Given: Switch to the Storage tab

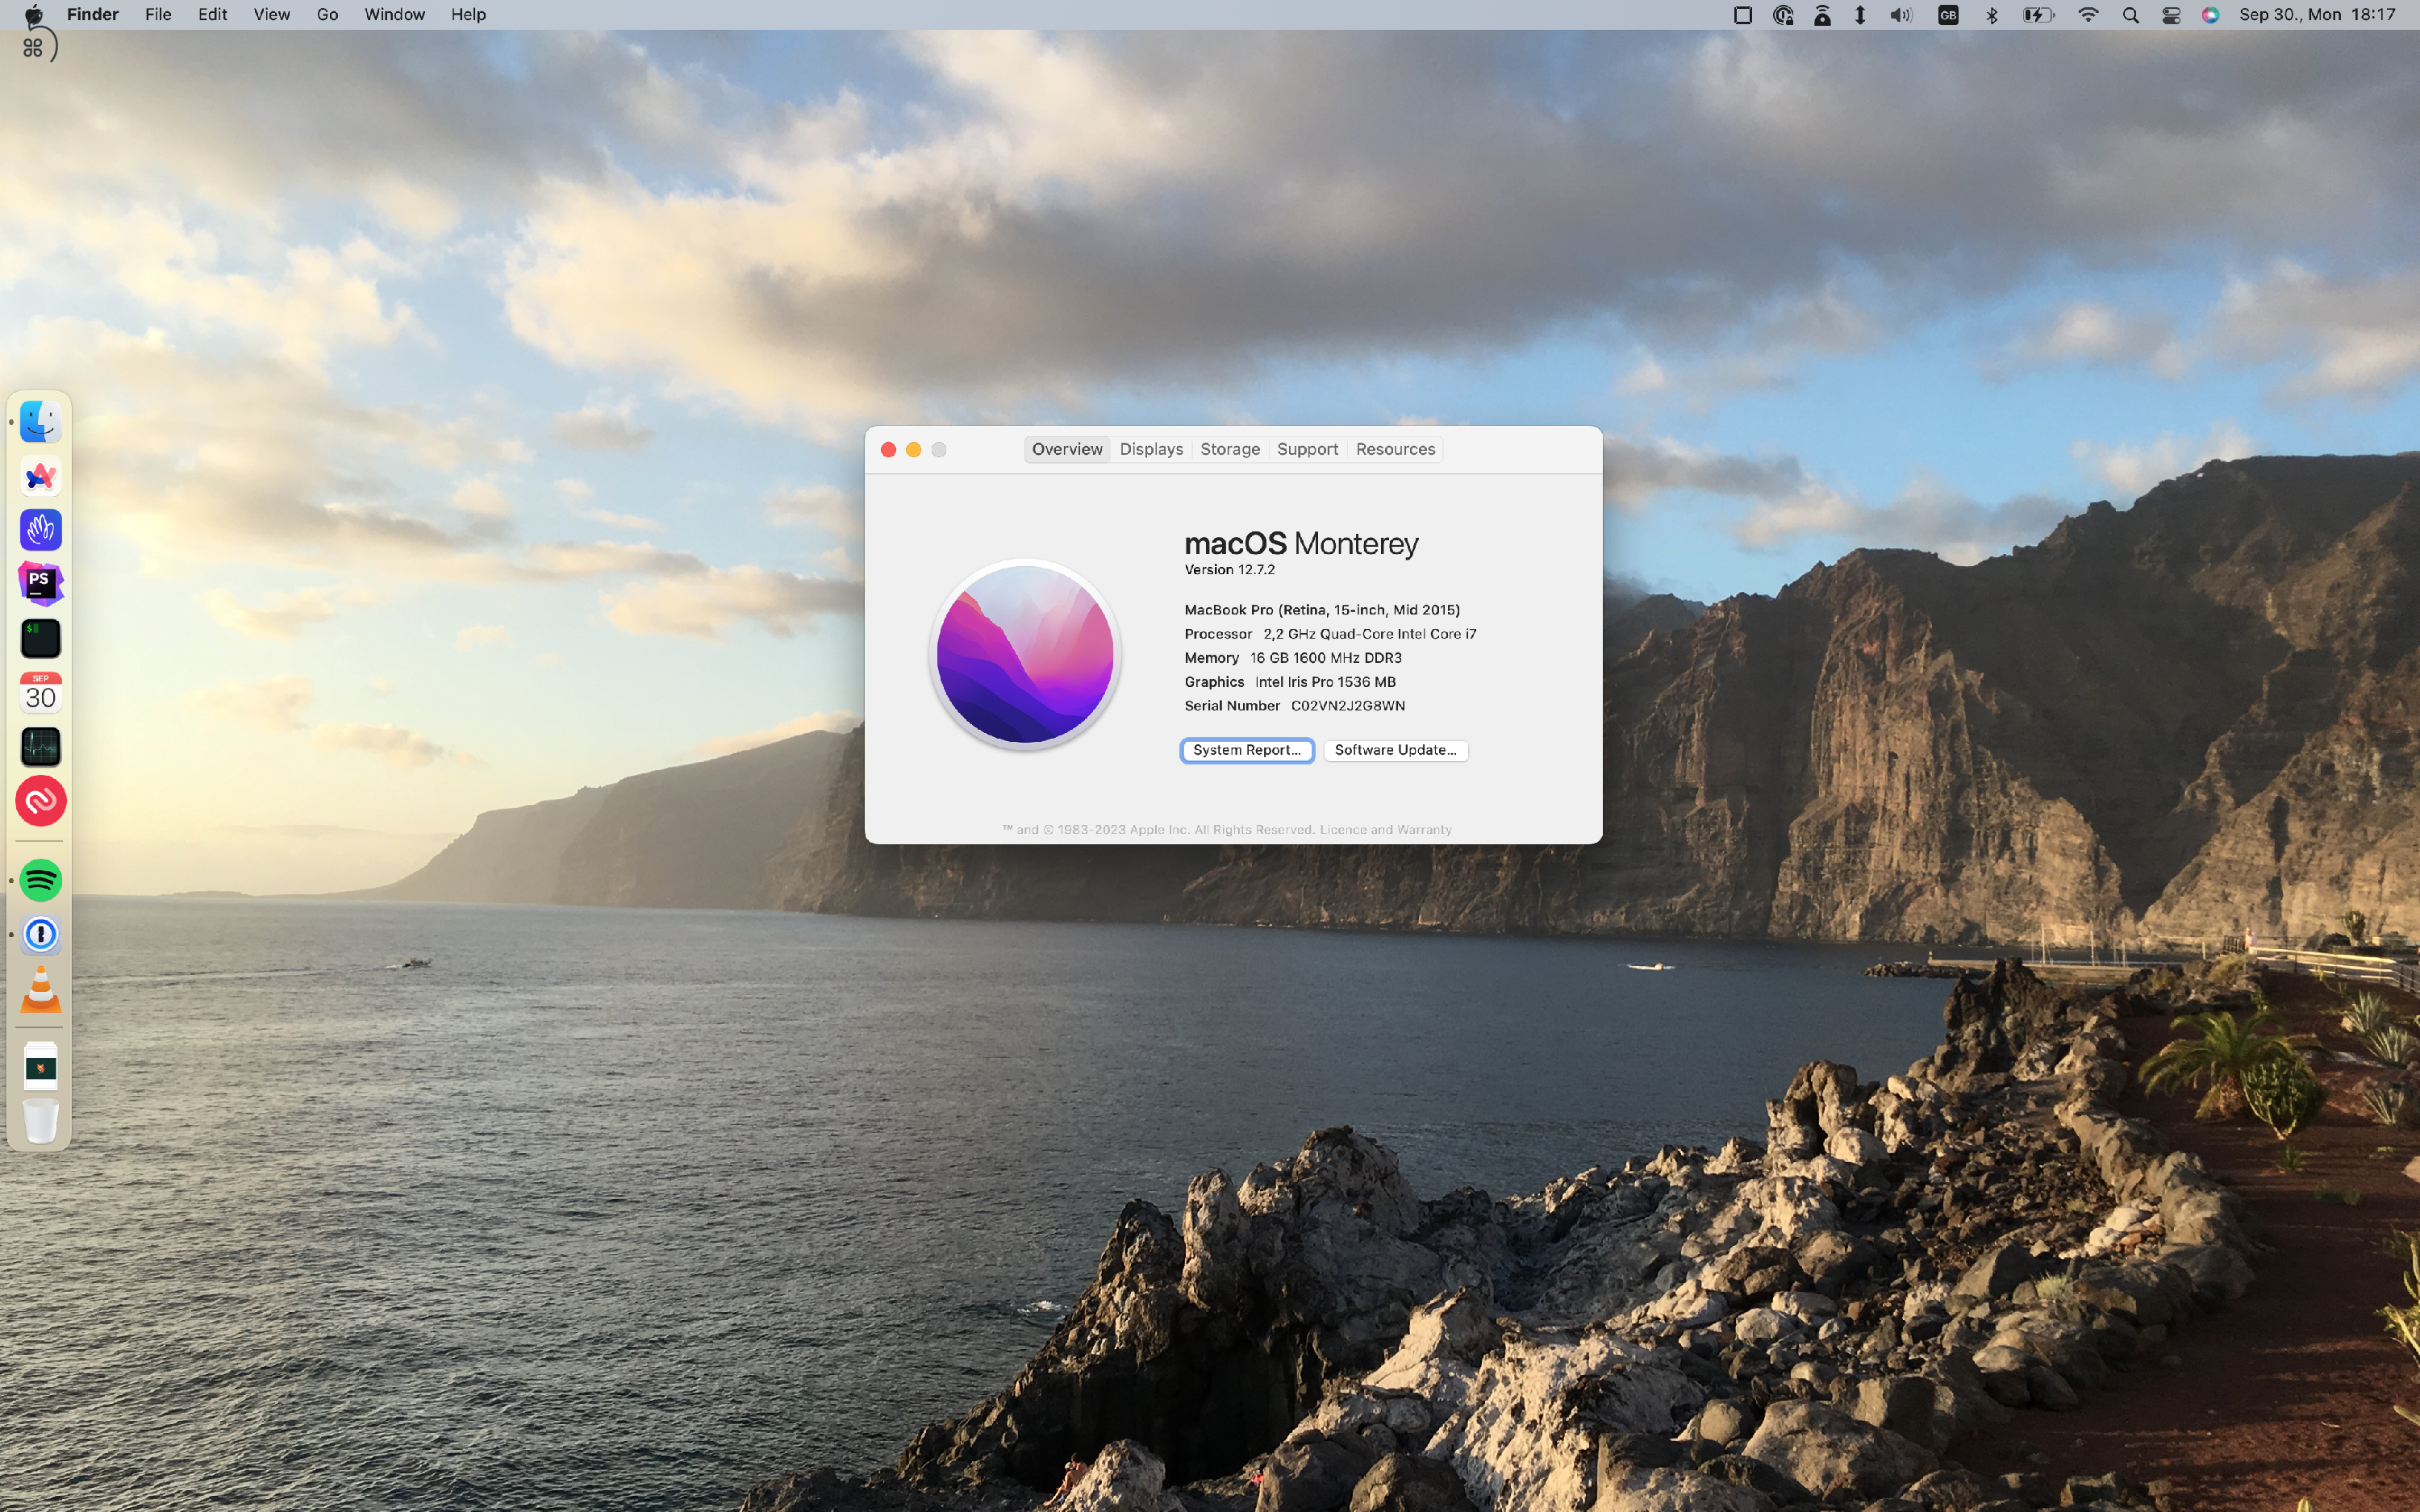Looking at the screenshot, I should (x=1230, y=449).
